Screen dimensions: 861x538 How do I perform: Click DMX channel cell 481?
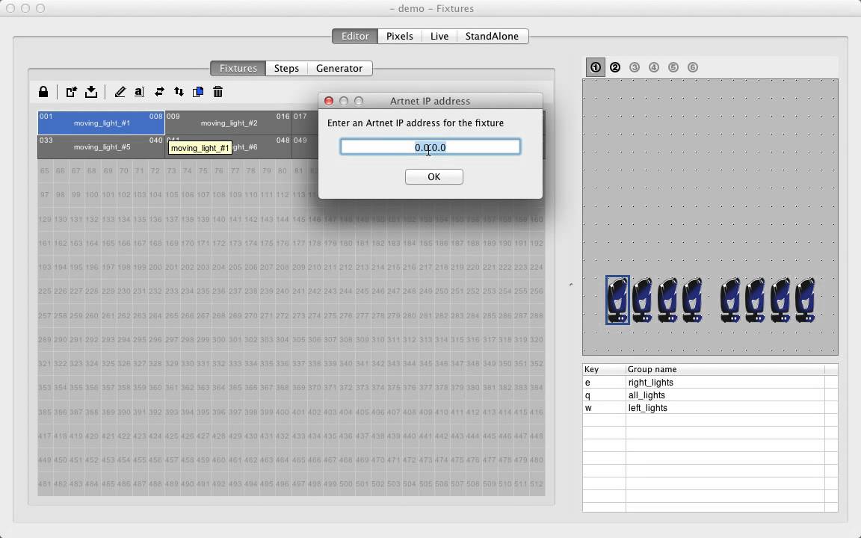pyautogui.click(x=45, y=484)
